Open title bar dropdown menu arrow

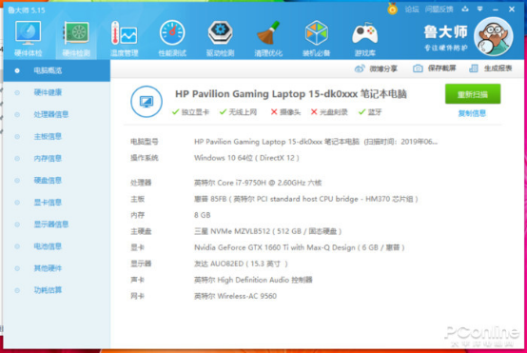480,10
